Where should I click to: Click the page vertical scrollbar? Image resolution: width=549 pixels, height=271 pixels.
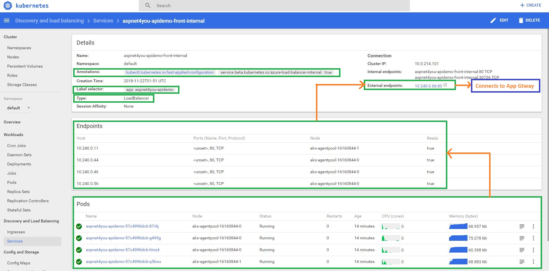click(x=548, y=135)
